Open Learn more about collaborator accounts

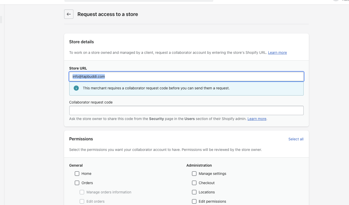coord(277,53)
